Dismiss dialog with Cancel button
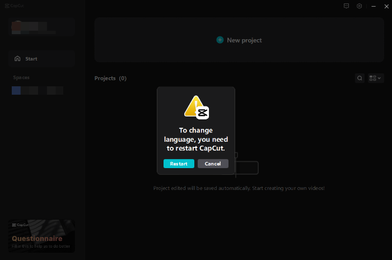The image size is (392, 260). (x=213, y=164)
